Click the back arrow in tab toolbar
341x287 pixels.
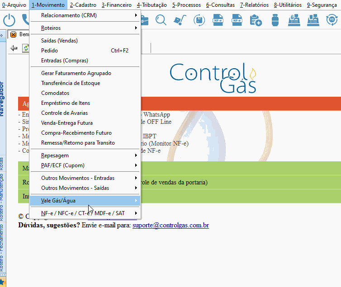point(14,48)
